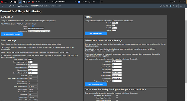Viewport: 187px width, 101px height.
Task: Click Save RS485 settings button
Action: 96,33
